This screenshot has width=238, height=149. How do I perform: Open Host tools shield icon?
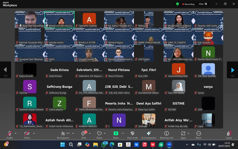pyautogui.click(x=132, y=134)
